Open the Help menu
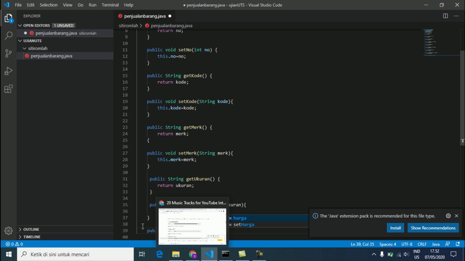The height and width of the screenshot is (261, 465). pyautogui.click(x=129, y=5)
